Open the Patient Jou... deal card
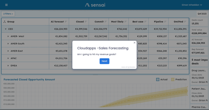The image size is (209, 110). [199, 95]
